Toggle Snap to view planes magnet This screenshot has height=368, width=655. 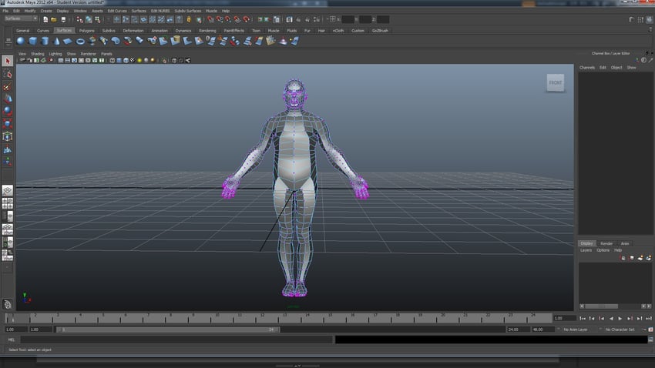pos(237,19)
